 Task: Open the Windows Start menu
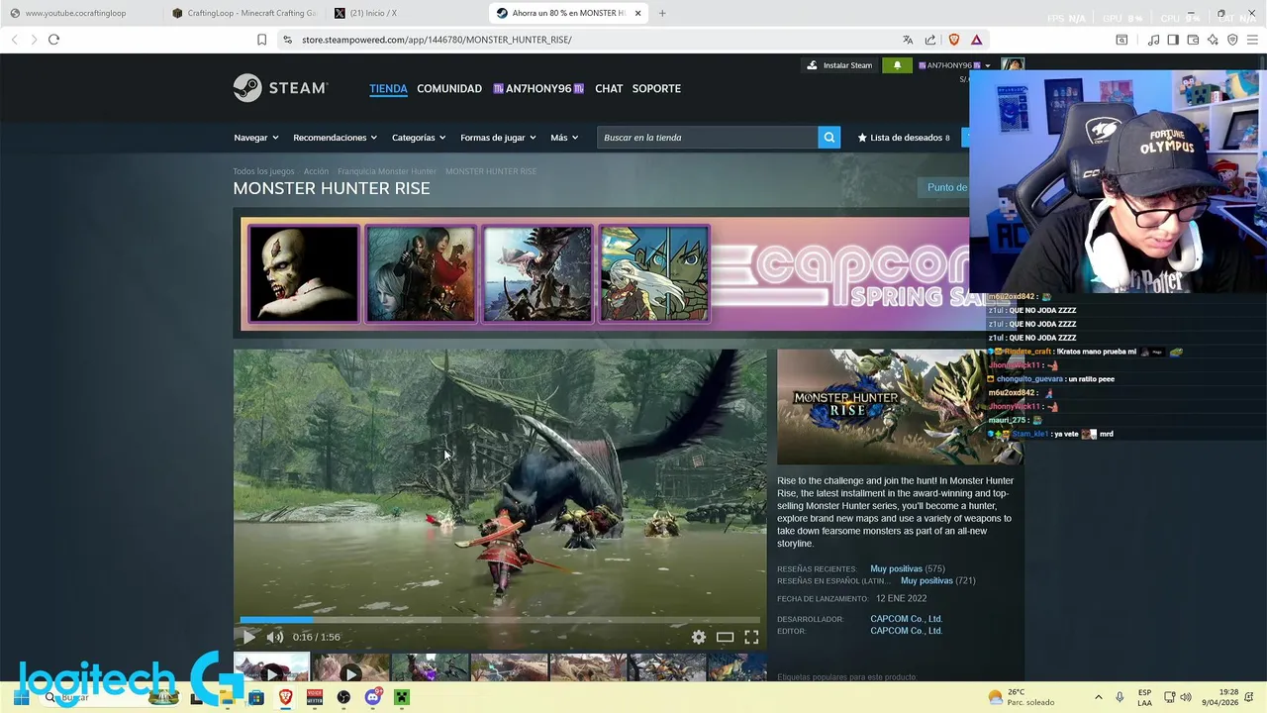tap(21, 697)
